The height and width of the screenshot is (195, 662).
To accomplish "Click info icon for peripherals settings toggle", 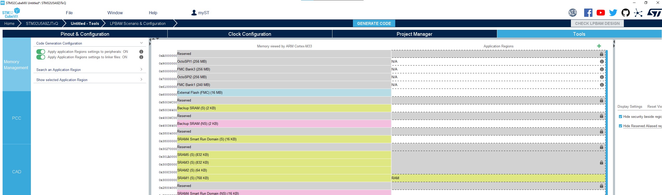I will tap(141, 52).
